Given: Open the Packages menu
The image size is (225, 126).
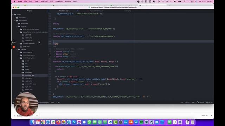Looking at the screenshot, I should [x=59, y=1].
